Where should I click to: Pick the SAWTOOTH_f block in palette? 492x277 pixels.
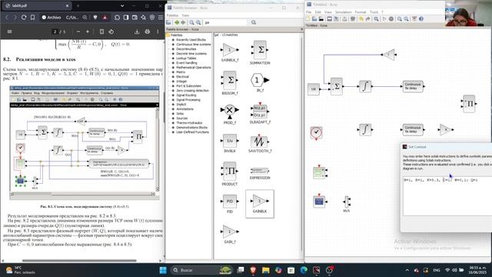260,144
